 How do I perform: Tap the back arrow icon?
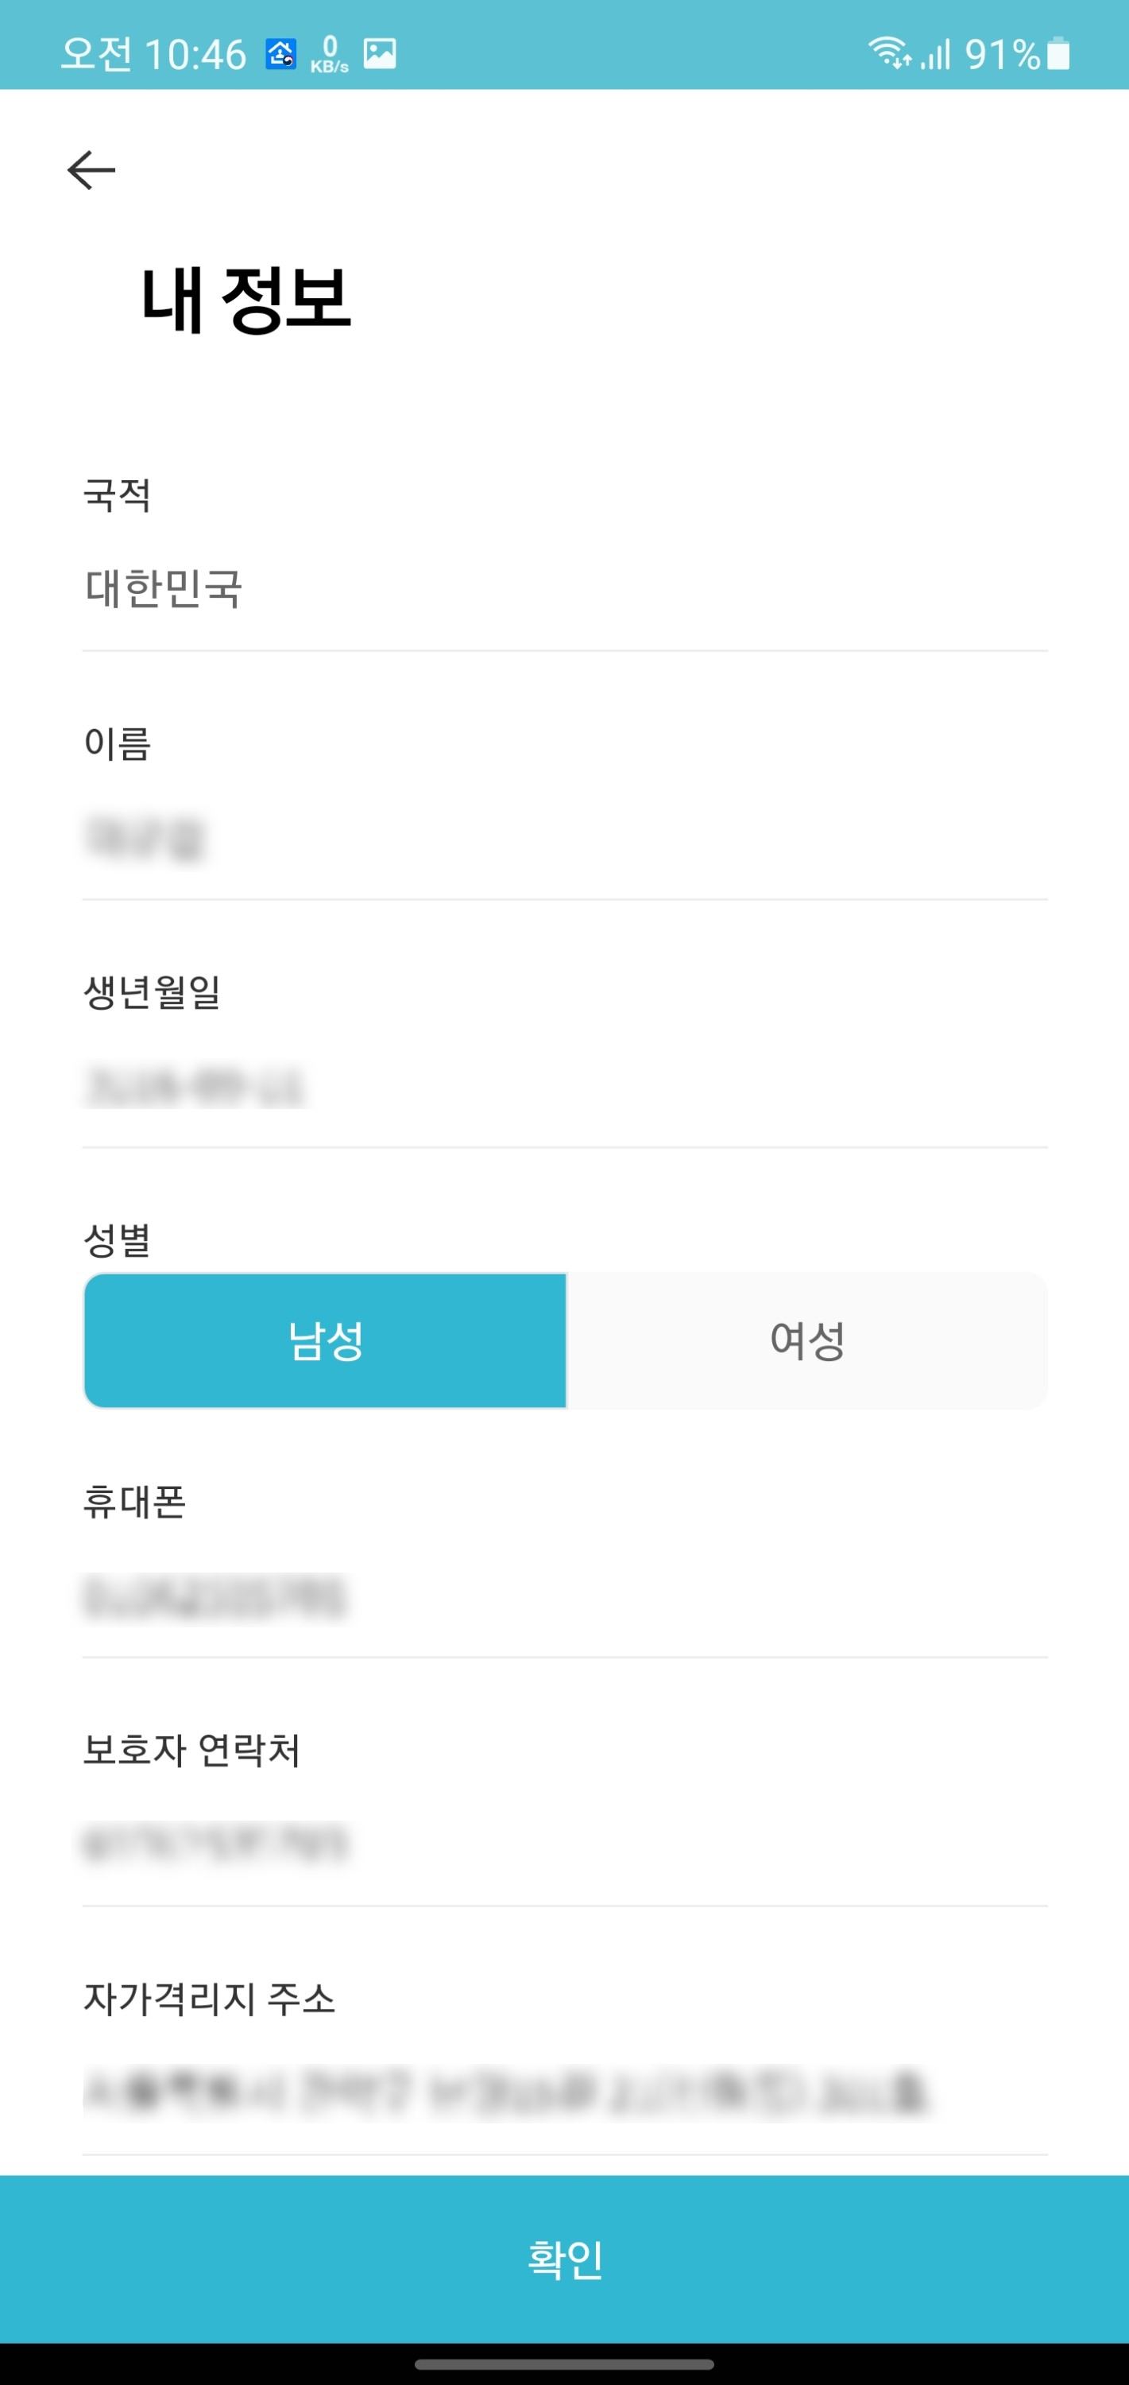pos(91,170)
